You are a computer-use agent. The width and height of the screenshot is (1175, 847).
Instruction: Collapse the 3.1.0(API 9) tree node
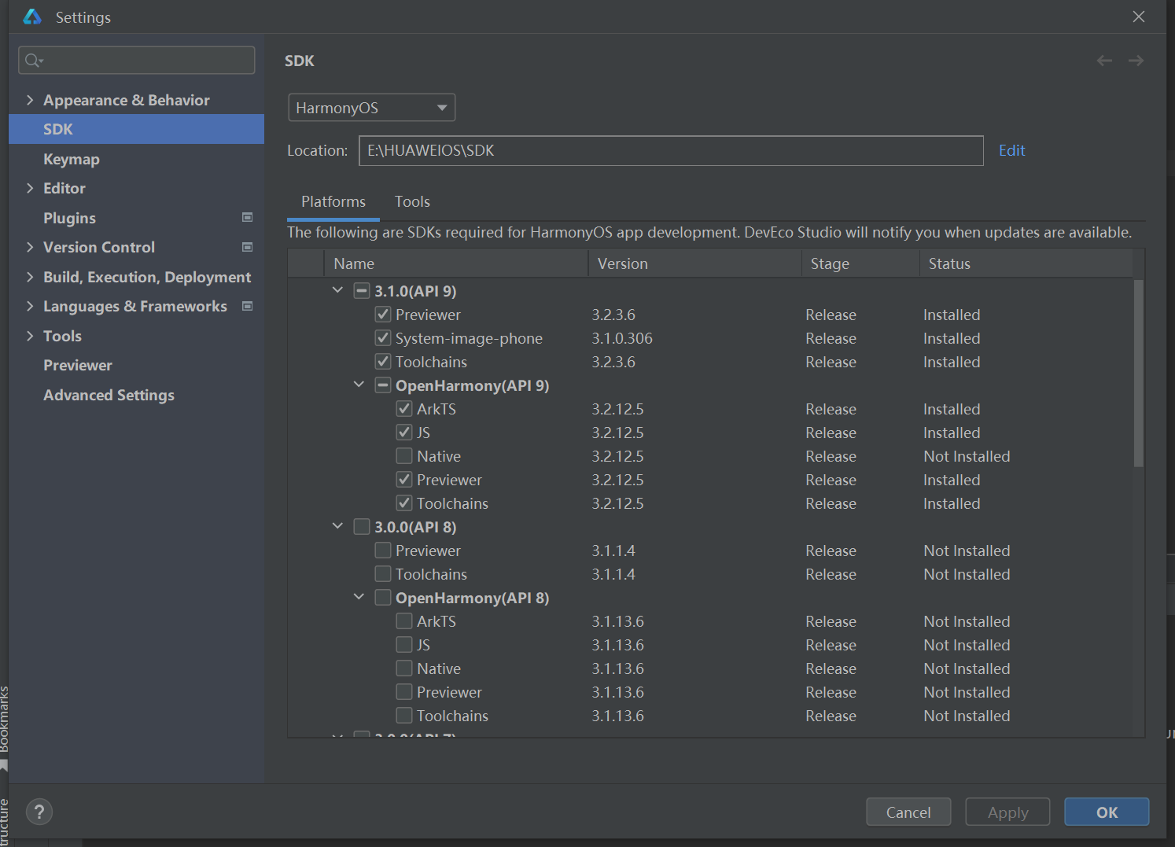337,290
